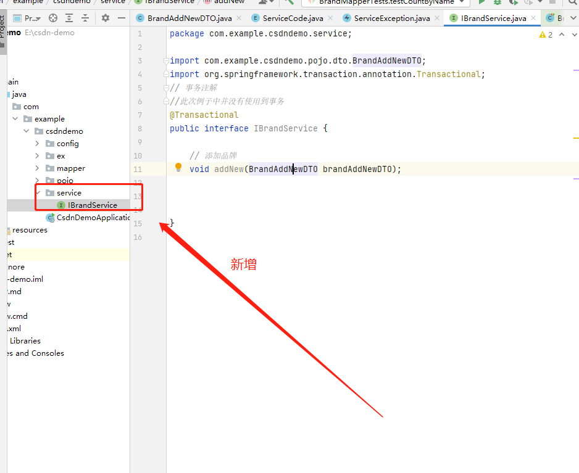The image size is (579, 473).
Task: Select the External Libraries node
Action: pyautogui.click(x=25, y=341)
